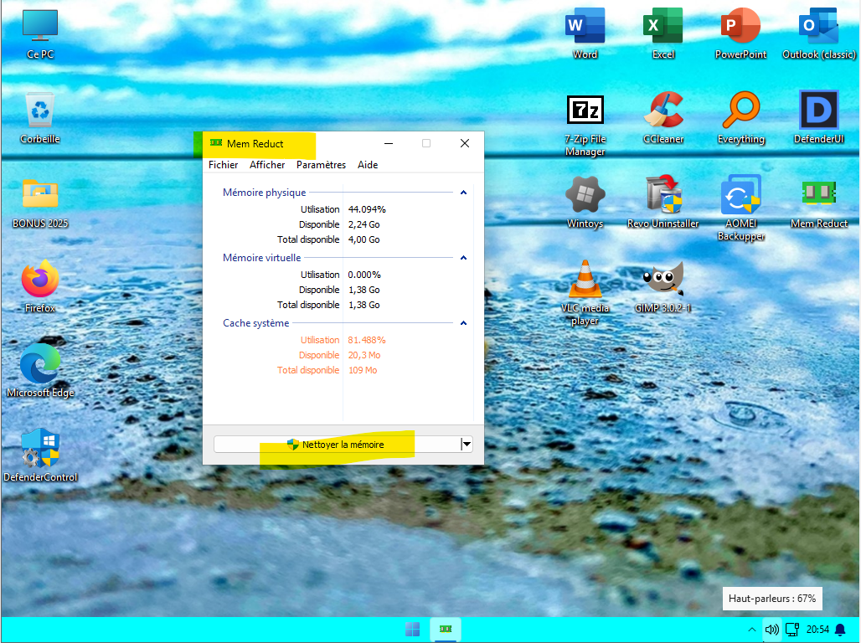Collapse the Mémoire physique section
This screenshot has height=643, width=861.
click(463, 193)
